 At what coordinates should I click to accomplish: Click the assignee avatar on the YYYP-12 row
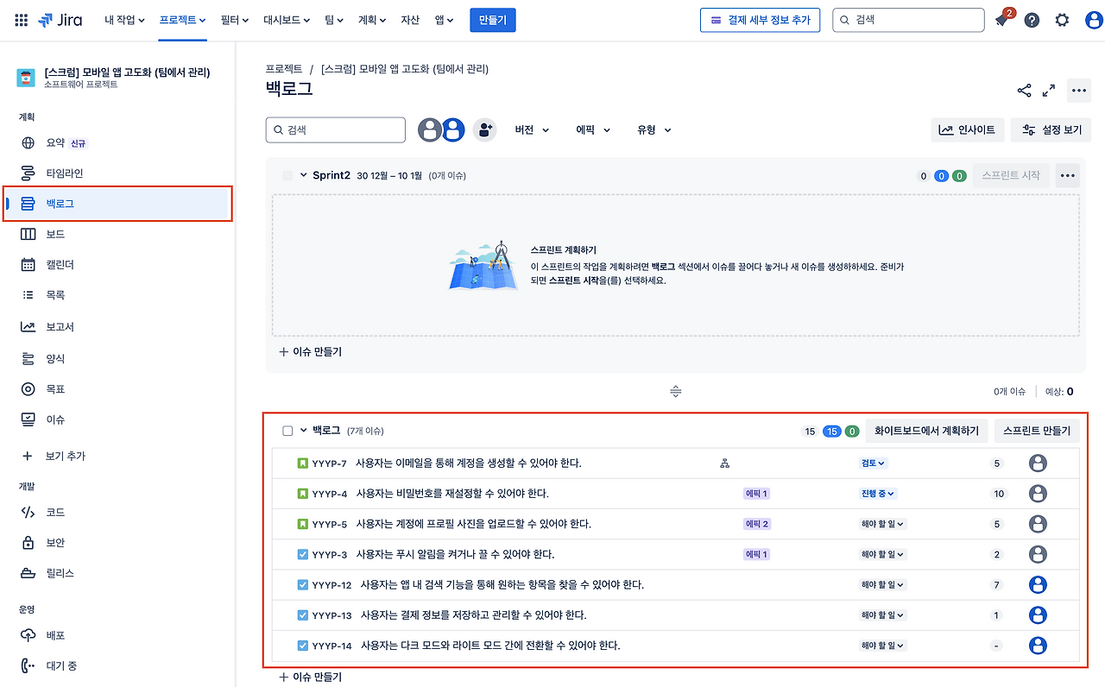[x=1038, y=584]
